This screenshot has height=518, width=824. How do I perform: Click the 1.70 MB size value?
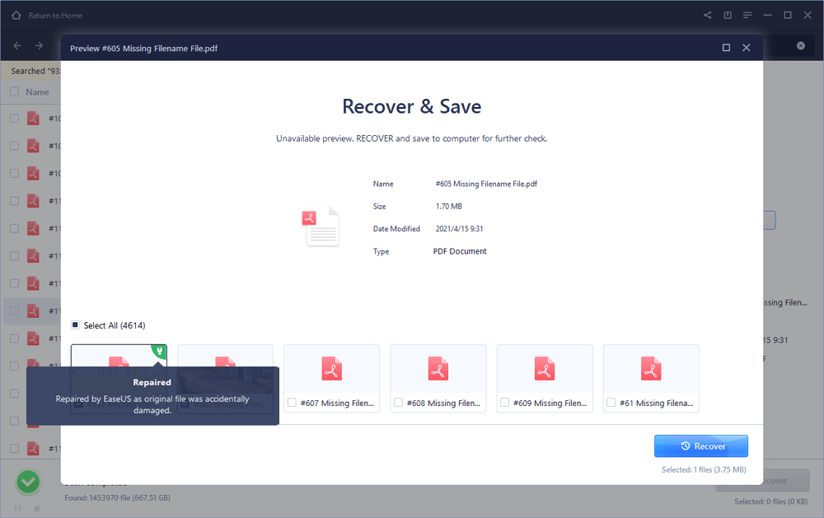click(449, 207)
